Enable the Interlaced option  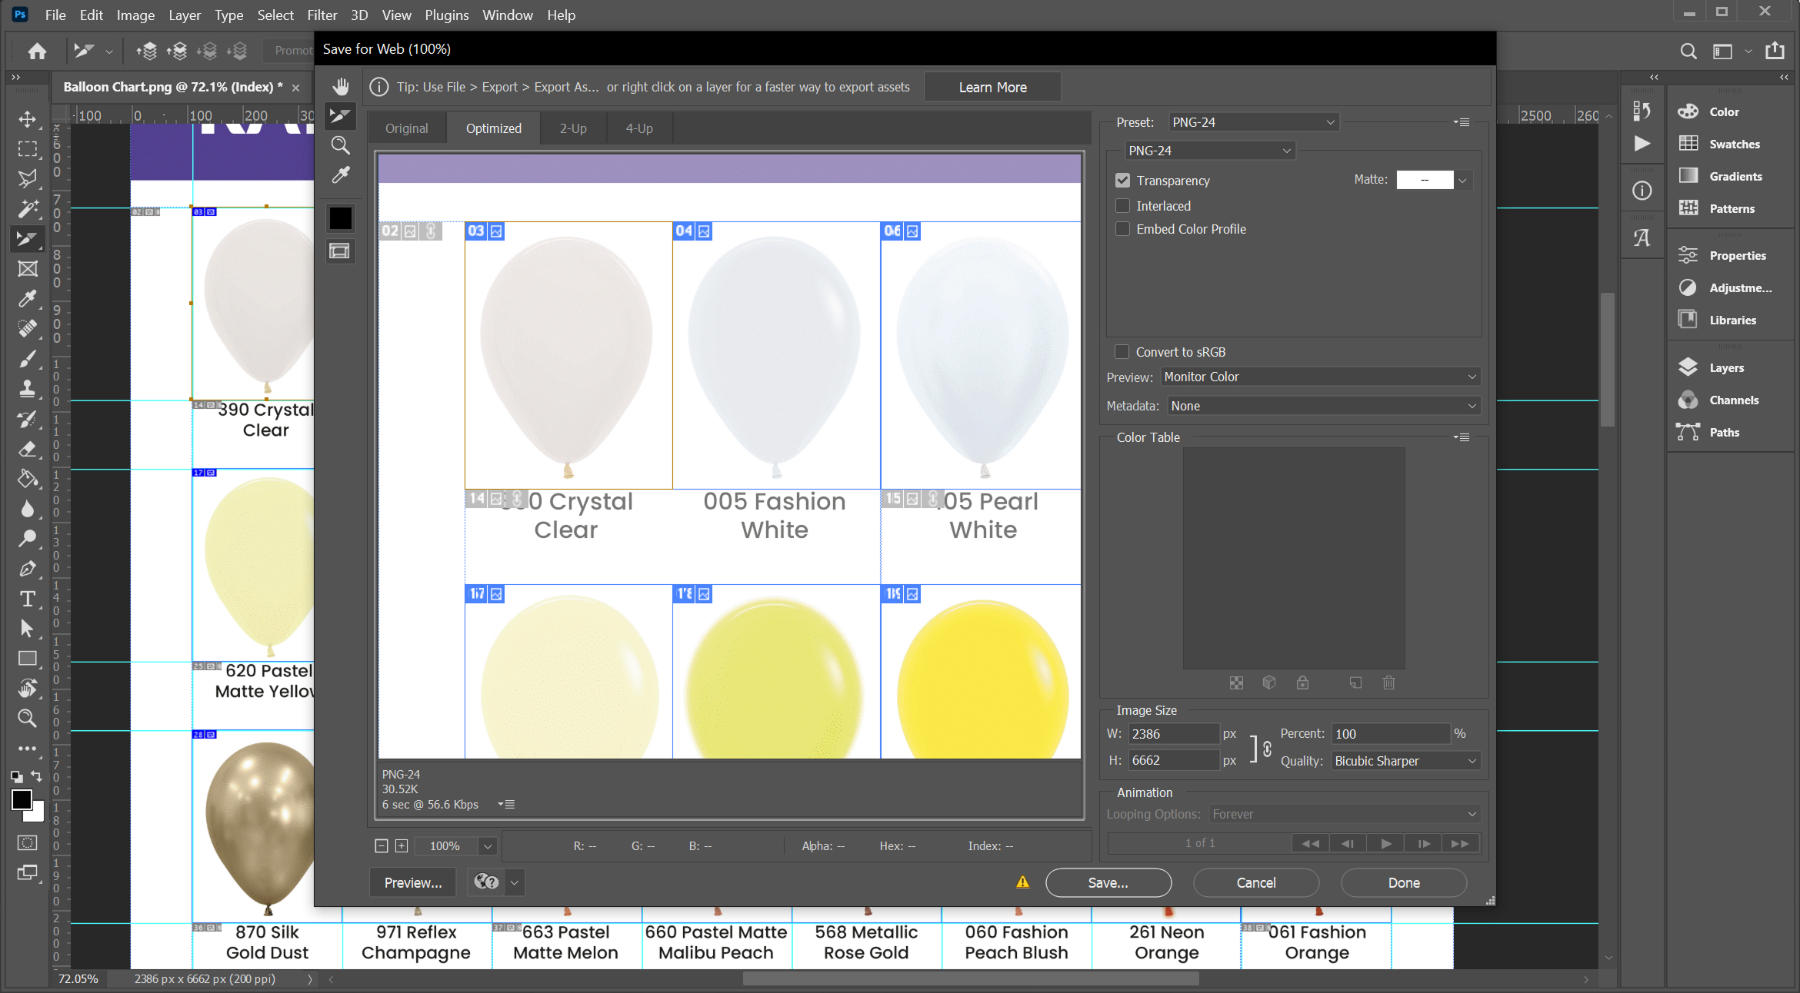1123,206
